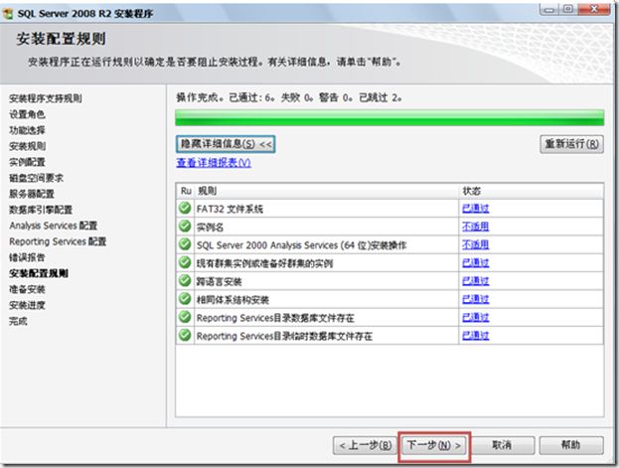Viewport: 619px width, 468px height.
Task: Click check icon beside SQL Server 2000 Analysis Services rule
Action: coord(185,244)
